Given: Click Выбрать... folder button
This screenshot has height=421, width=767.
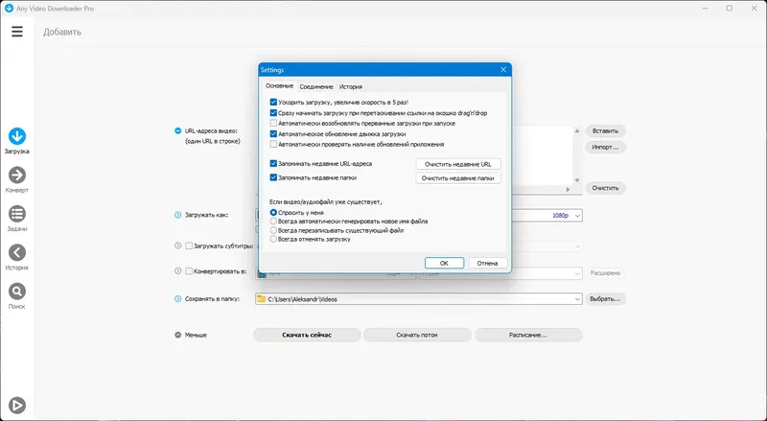Looking at the screenshot, I should coord(606,298).
